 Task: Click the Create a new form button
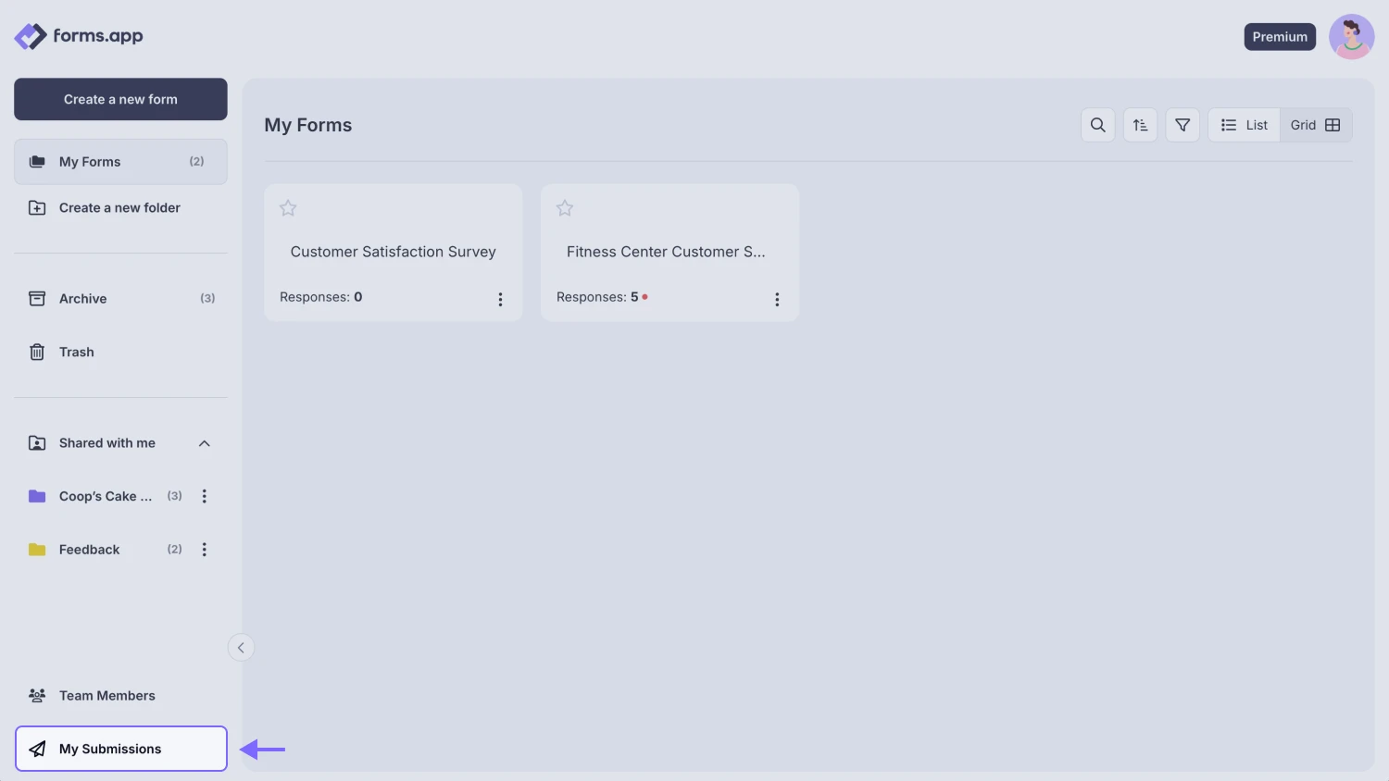[120, 99]
